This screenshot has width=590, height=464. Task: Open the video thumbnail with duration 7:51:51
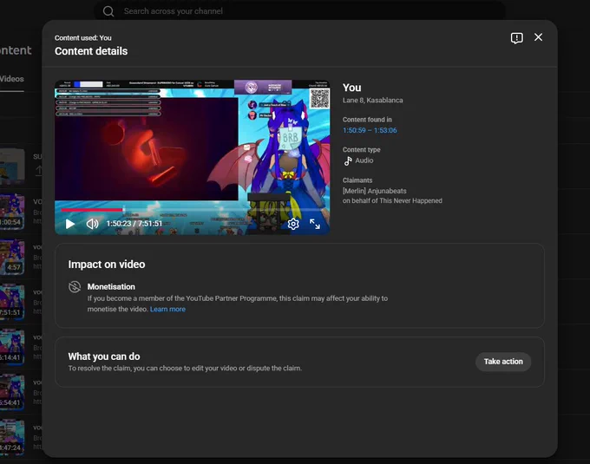tap(12, 302)
